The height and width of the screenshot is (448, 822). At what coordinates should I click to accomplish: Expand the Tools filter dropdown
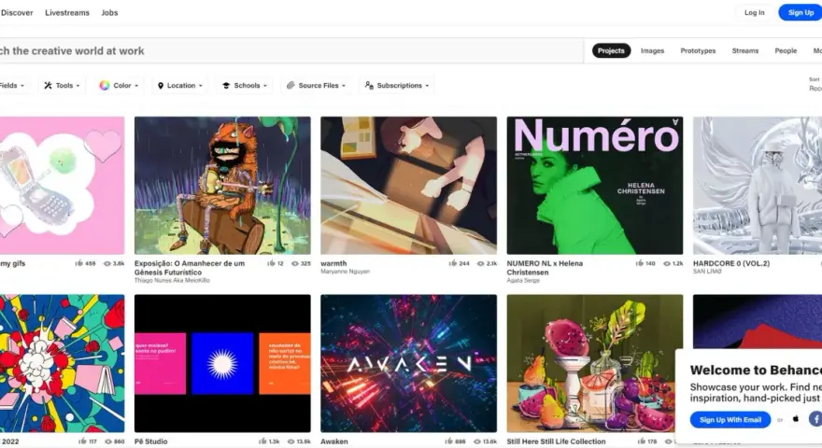[x=62, y=86]
